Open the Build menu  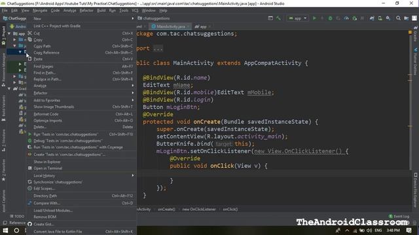pyautogui.click(x=101, y=10)
